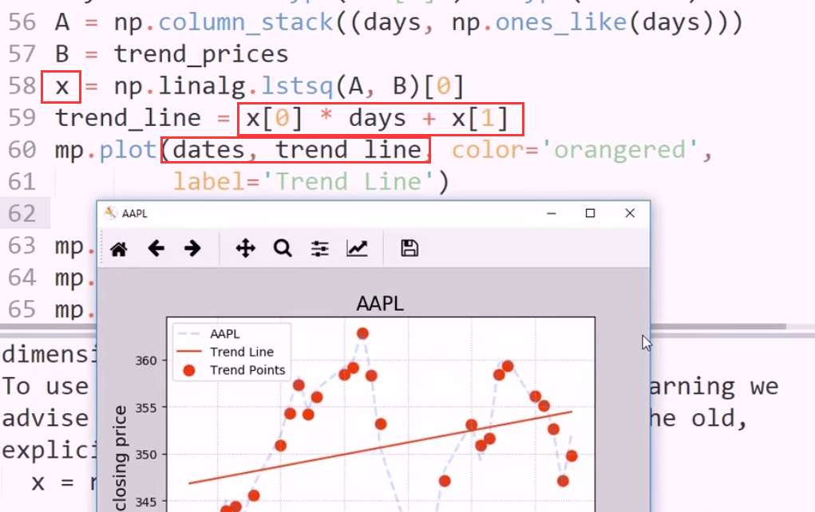Click 'AAPL' entry in plot legend
Viewport: 815px width, 512px height.
(x=224, y=334)
